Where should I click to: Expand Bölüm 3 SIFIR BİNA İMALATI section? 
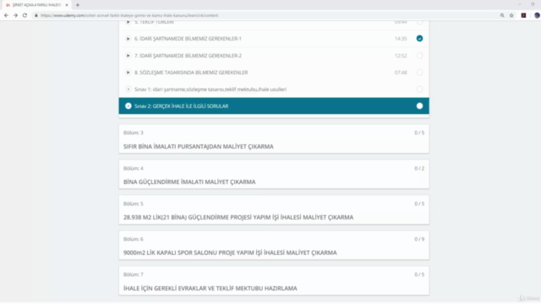(274, 139)
